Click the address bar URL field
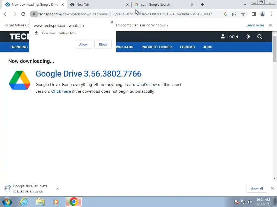The image size is (277, 207). (x=125, y=14)
